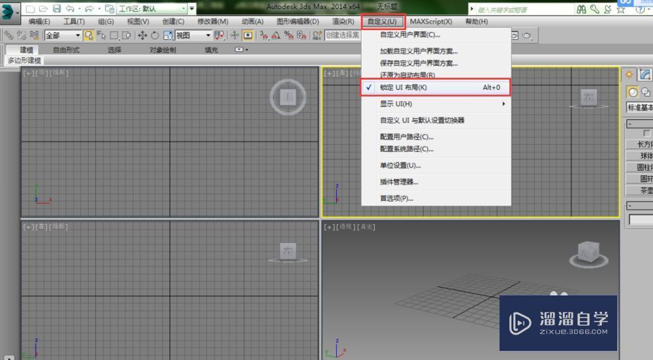Image resolution: width=653 pixels, height=360 pixels.
Task: Toggle the 3D Snaps button
Action: point(264,35)
